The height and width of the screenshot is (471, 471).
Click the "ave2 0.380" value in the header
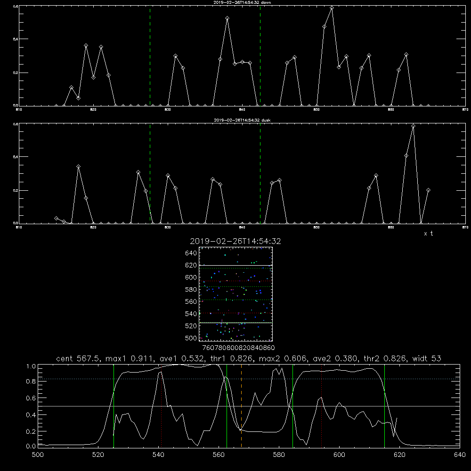point(335,358)
